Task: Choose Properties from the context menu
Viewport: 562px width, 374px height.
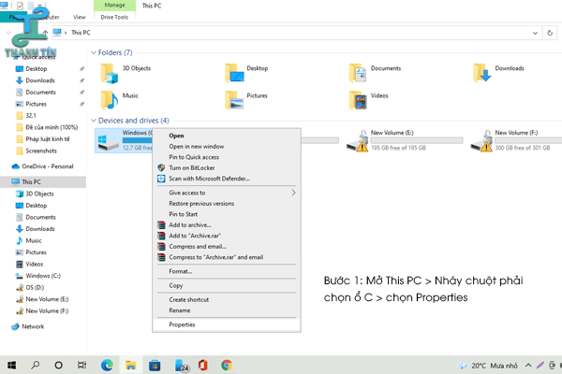Action: [x=182, y=324]
